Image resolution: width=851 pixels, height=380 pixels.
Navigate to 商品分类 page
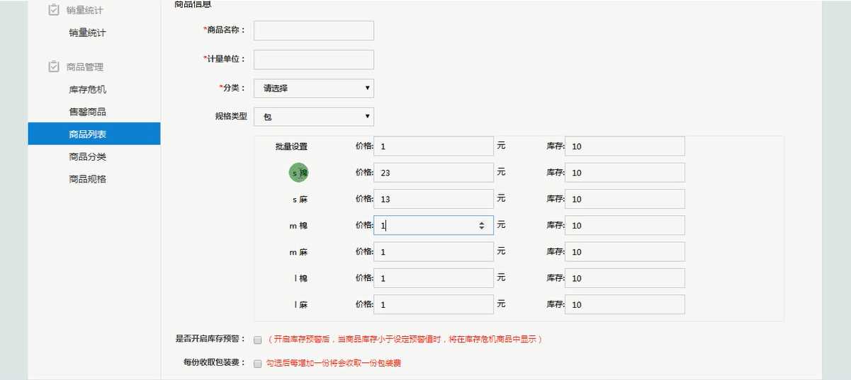87,156
